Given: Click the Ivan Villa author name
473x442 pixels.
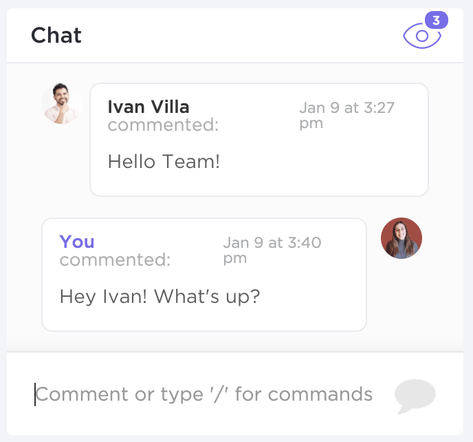Looking at the screenshot, I should click(148, 107).
